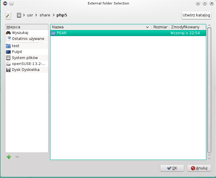Navigate to usr in breadcrumb
This screenshot has width=216, height=178.
tap(30, 15)
